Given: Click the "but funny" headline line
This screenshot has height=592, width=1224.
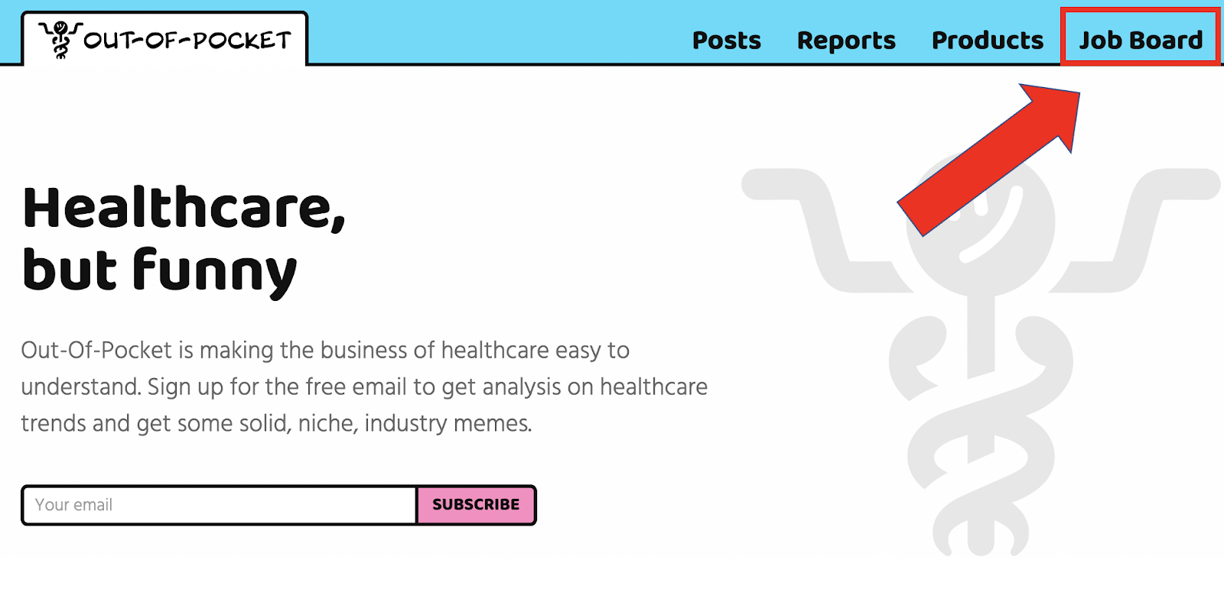Looking at the screenshot, I should pyautogui.click(x=159, y=270).
